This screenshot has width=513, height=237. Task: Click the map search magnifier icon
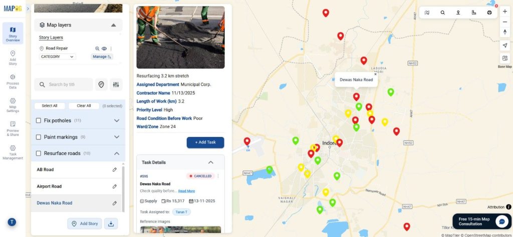click(443, 12)
